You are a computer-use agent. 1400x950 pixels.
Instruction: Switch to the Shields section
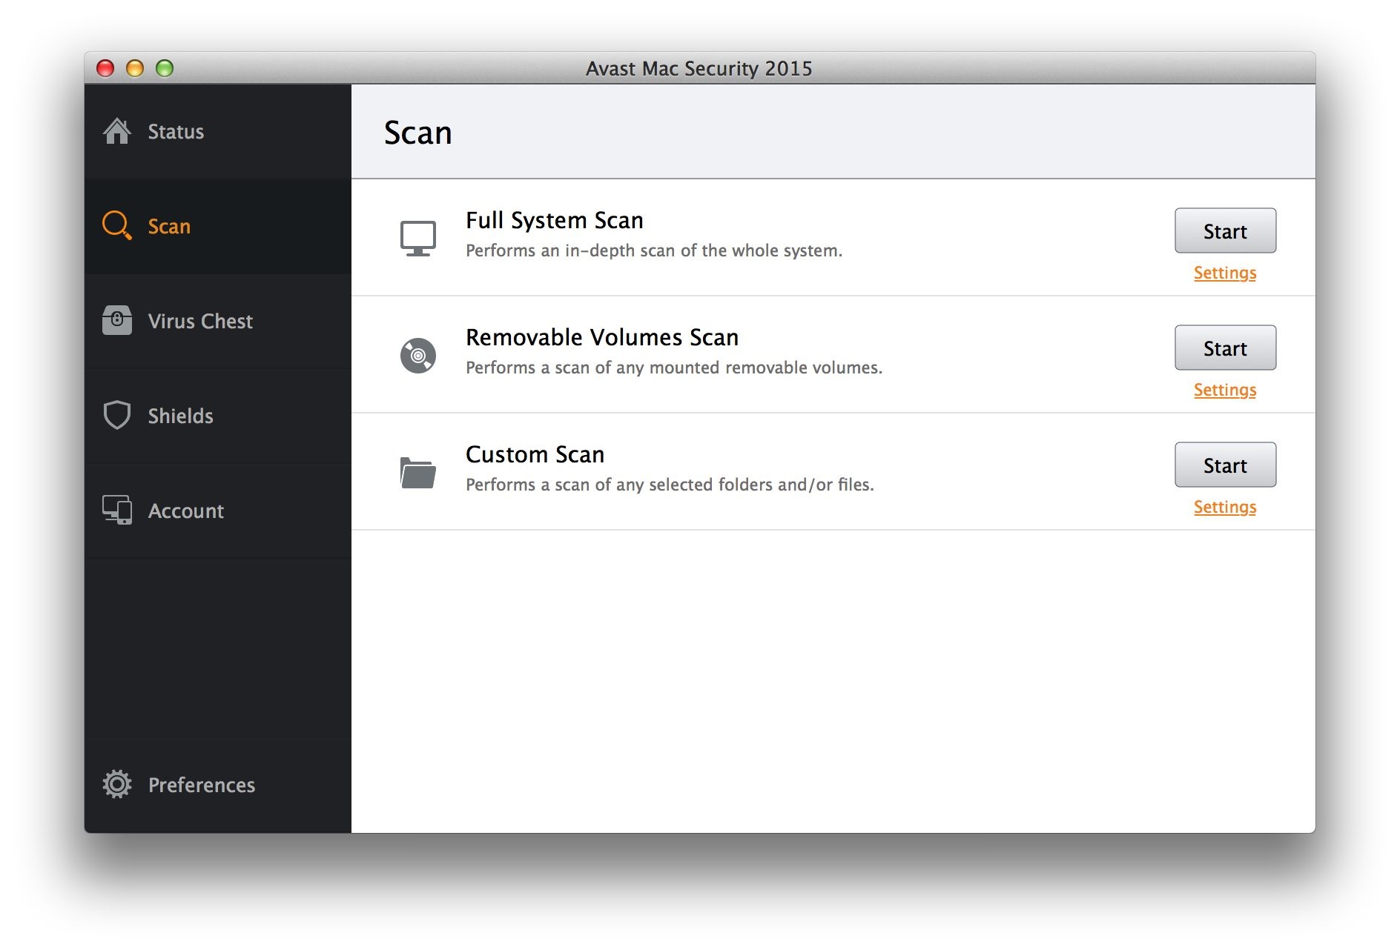point(180,416)
